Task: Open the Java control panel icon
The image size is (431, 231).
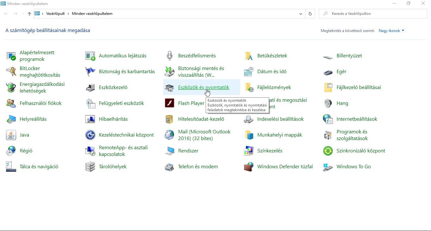Action: [x=11, y=135]
